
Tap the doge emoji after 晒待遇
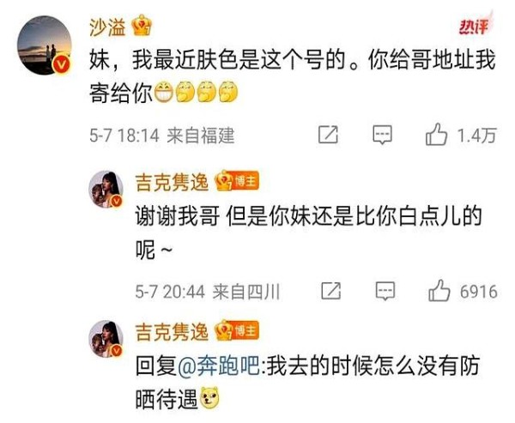209,398
